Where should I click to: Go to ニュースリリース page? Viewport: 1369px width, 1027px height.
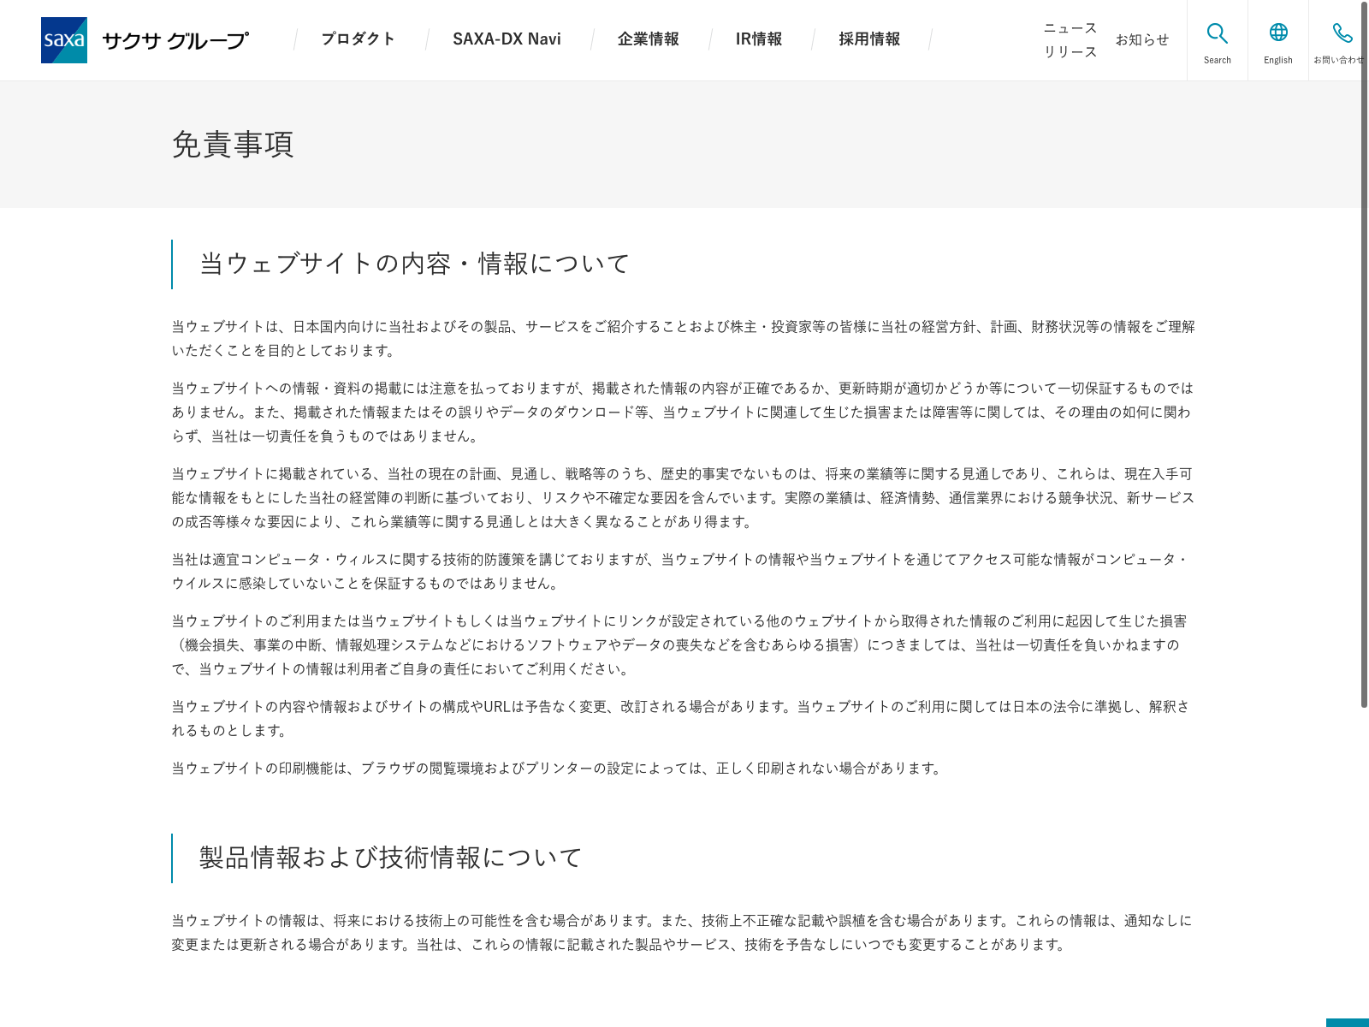pyautogui.click(x=1070, y=40)
